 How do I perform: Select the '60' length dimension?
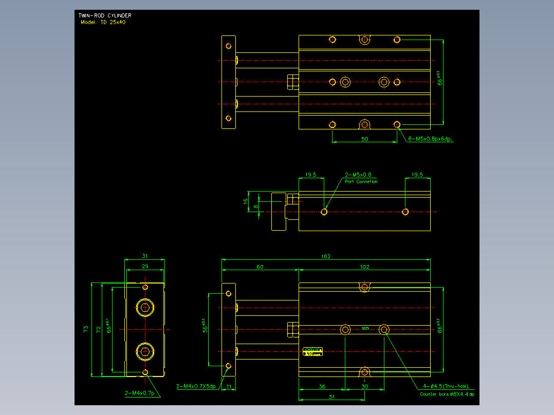(260, 267)
